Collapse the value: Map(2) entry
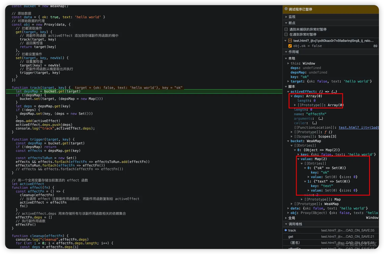This screenshot has height=254, width=384. point(298,159)
